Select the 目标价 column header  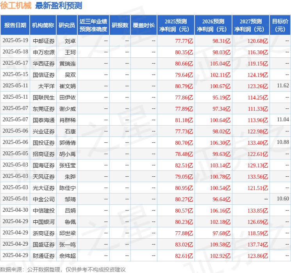pos(280,25)
